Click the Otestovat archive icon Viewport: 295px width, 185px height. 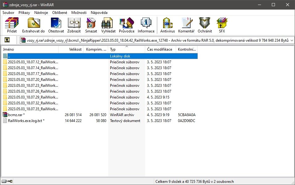[56, 23]
